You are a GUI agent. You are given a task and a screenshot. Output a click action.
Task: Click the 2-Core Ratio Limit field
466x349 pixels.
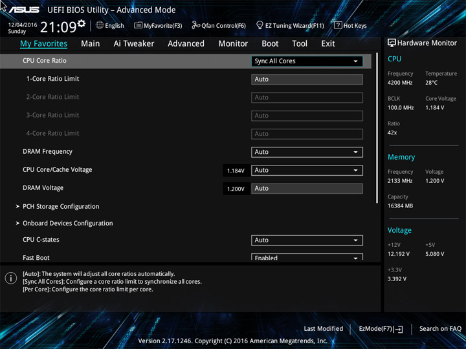tap(307, 98)
